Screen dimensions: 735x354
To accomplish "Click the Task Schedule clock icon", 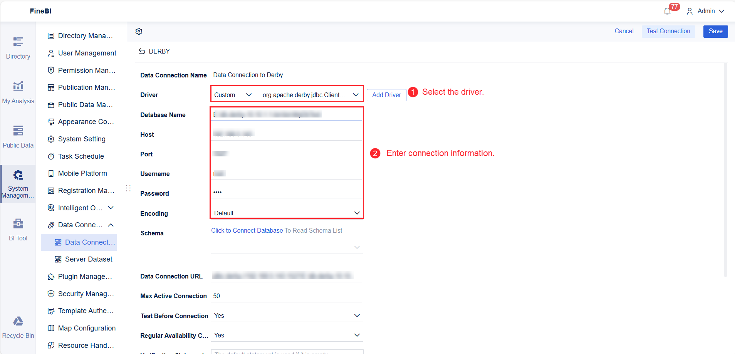I will coord(51,156).
